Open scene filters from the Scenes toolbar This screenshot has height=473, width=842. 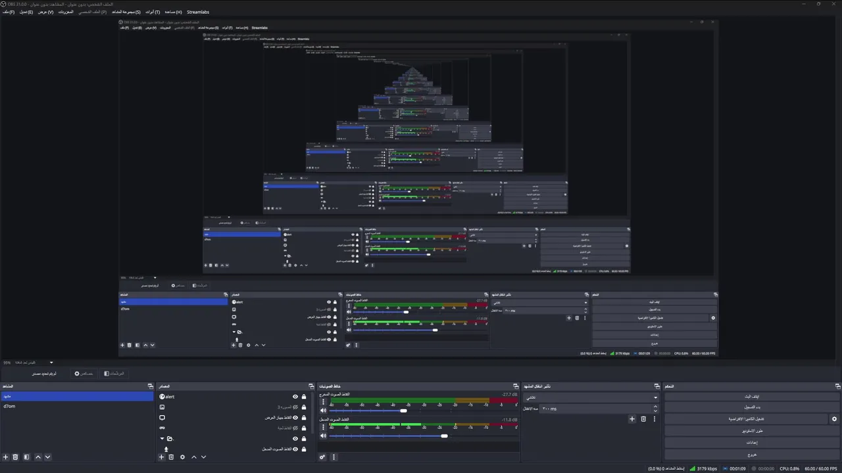(26, 457)
